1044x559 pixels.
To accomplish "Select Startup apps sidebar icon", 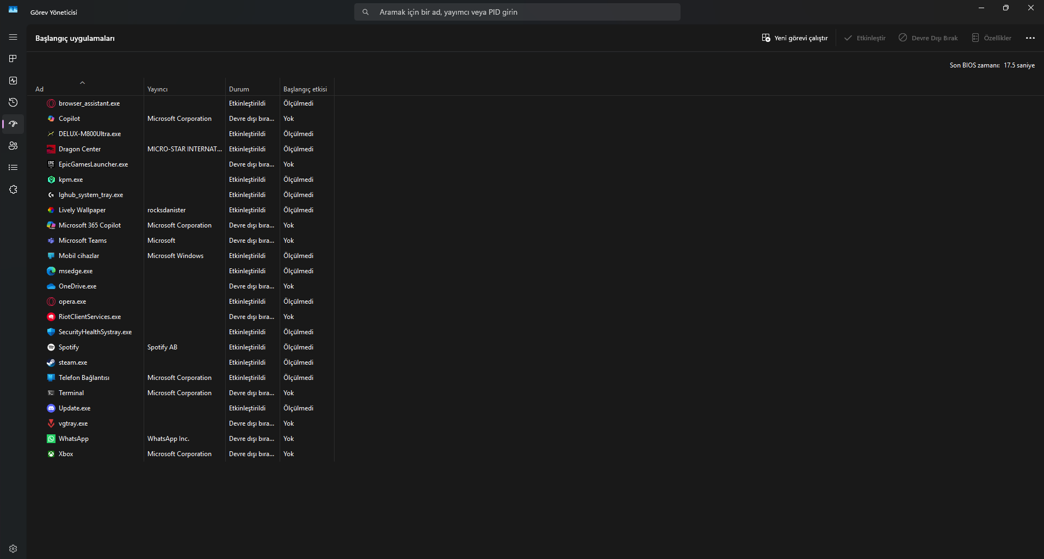I will click(x=13, y=124).
